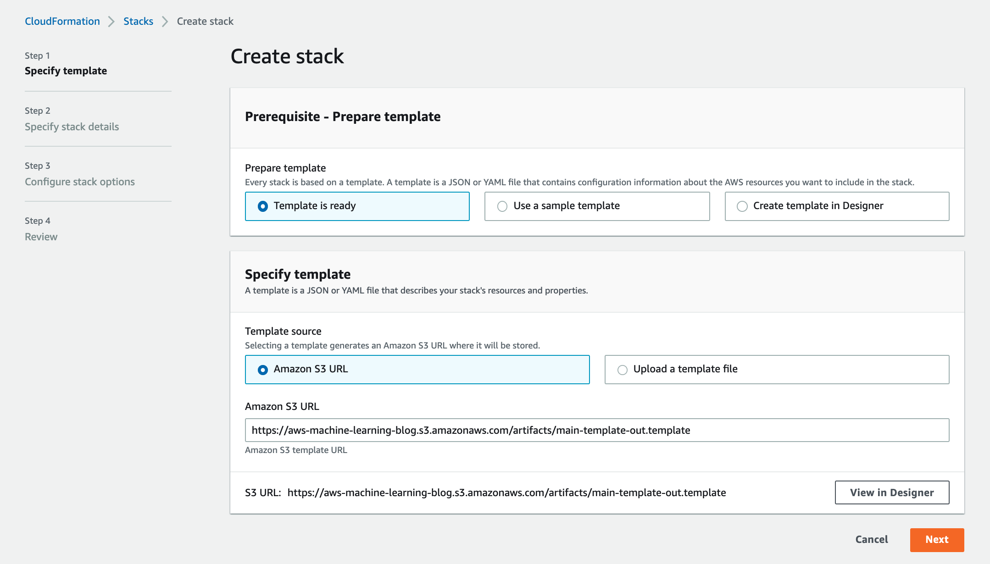Jump to Configure stack options step
Viewport: 990px width, 564px height.
pos(80,182)
